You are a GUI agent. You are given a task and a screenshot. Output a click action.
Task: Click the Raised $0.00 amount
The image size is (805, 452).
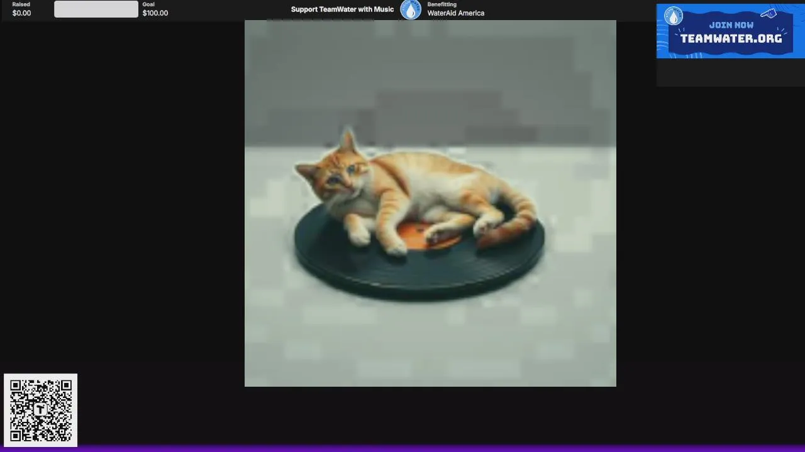point(21,13)
